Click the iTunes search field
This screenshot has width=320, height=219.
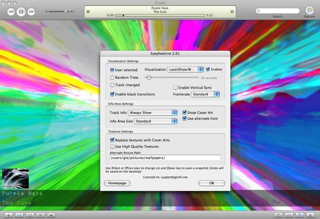point(278,11)
